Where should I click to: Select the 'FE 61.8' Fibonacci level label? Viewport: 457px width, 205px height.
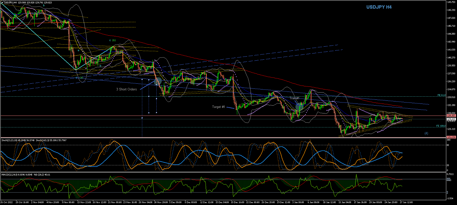[x=441, y=95]
